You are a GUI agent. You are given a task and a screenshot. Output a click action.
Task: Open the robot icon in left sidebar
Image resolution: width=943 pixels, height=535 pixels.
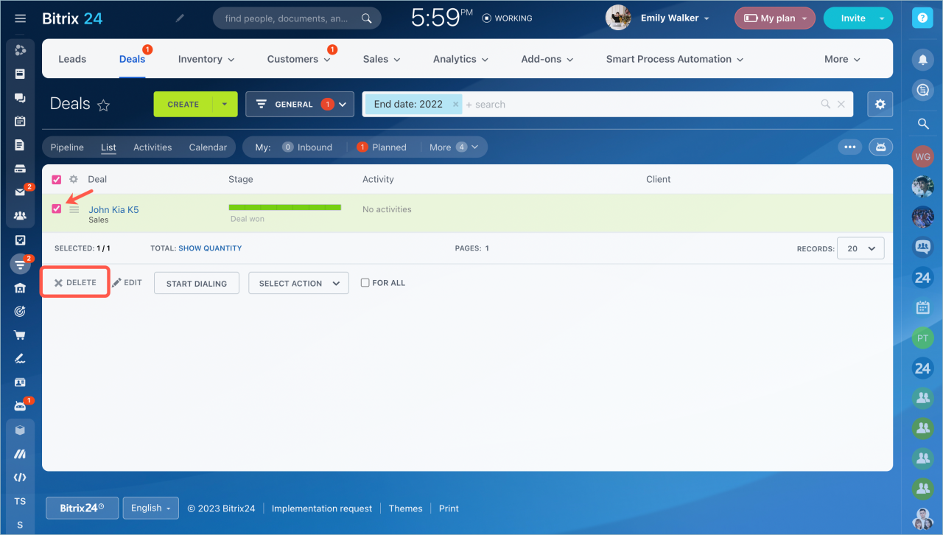20,406
